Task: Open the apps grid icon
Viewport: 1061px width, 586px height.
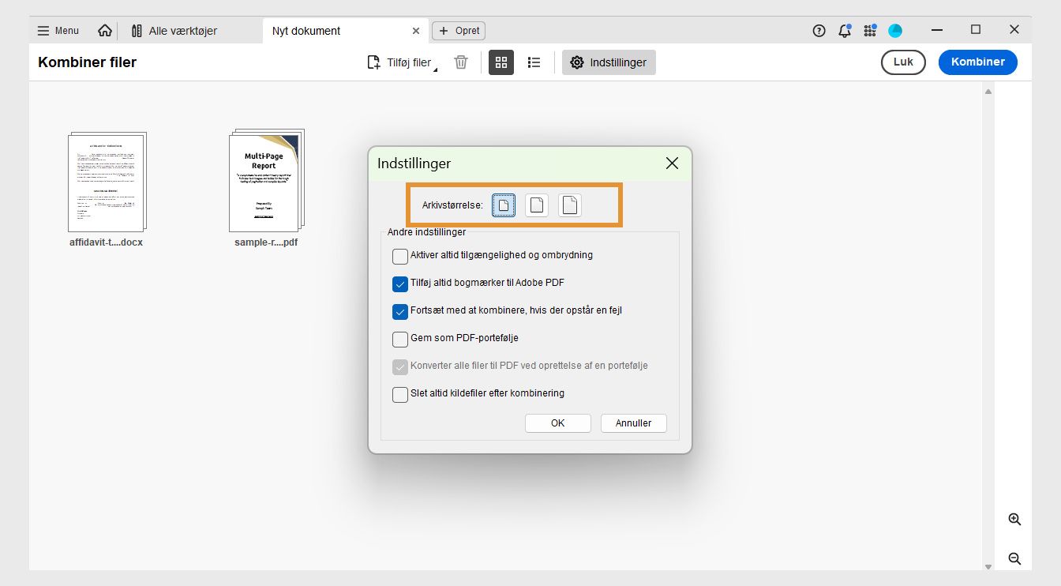Action: [870, 31]
